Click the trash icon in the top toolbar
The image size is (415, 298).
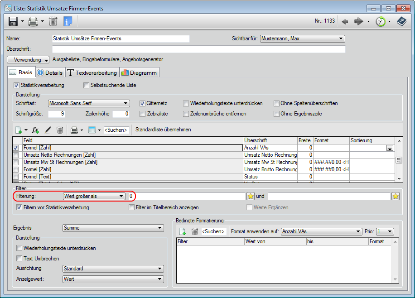coord(53,21)
